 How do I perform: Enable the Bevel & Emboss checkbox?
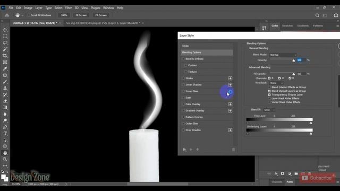[x=183, y=59]
